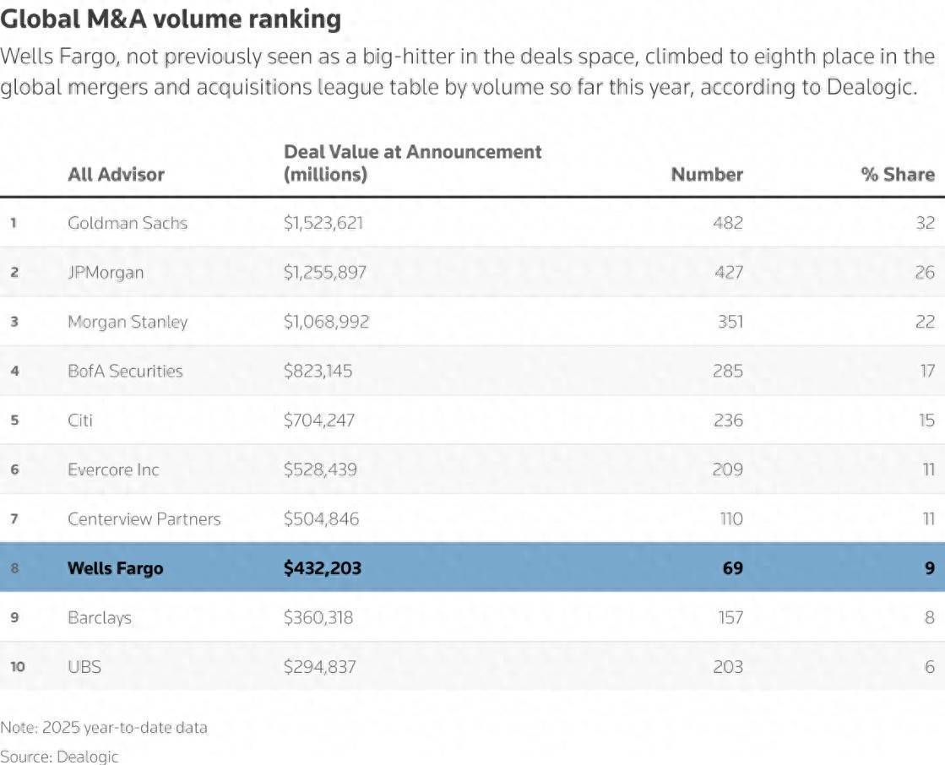Click the highlighted Wells Fargo name
Viewport: 945px width, 765px height.
point(116,568)
